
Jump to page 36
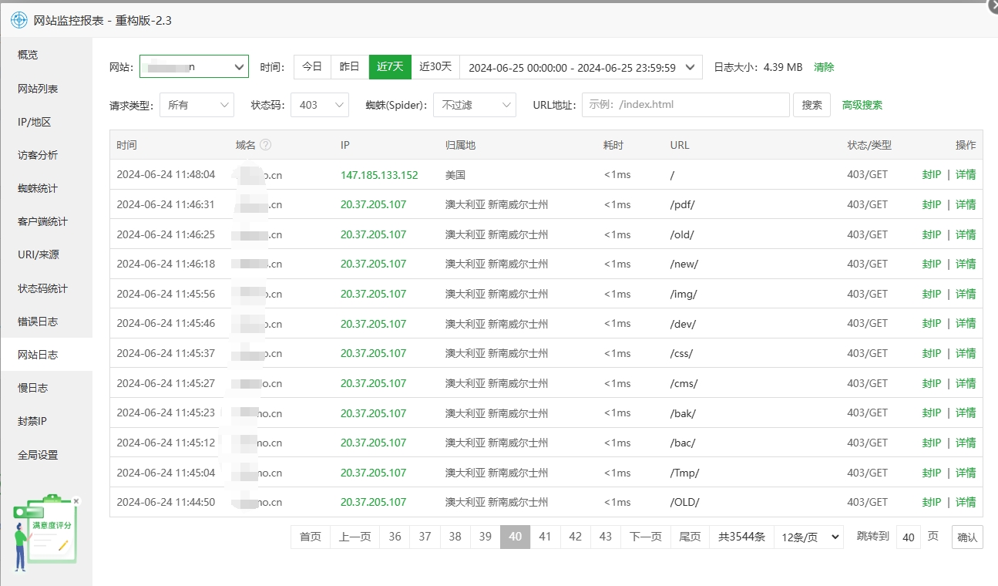395,537
